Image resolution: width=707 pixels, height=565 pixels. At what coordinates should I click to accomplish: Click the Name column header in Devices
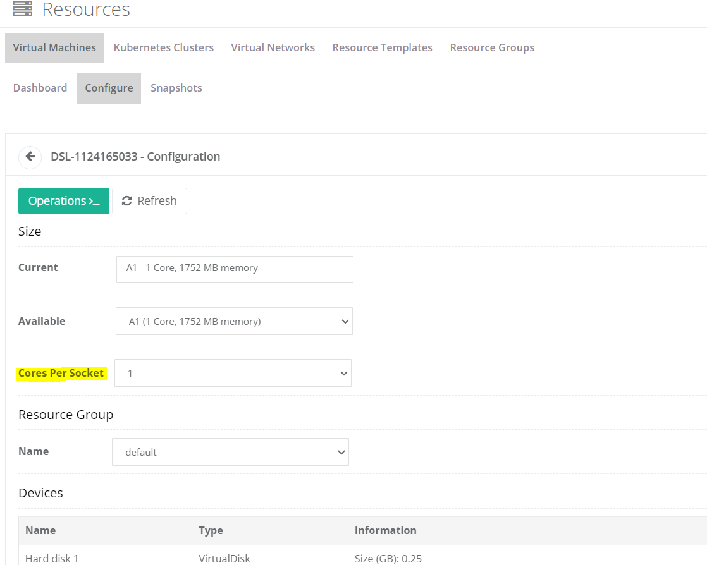[40, 531]
